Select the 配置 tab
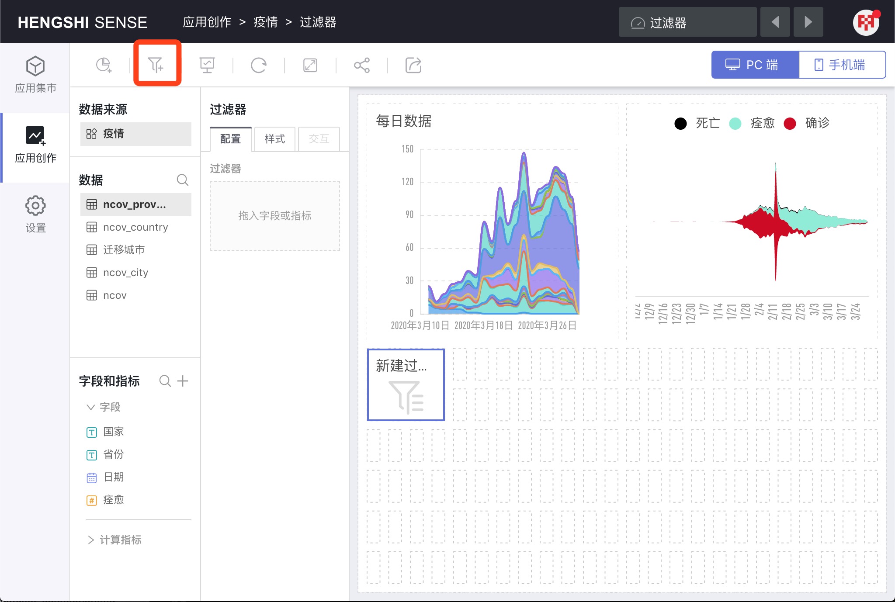Screen dimensions: 895x602 point(231,139)
